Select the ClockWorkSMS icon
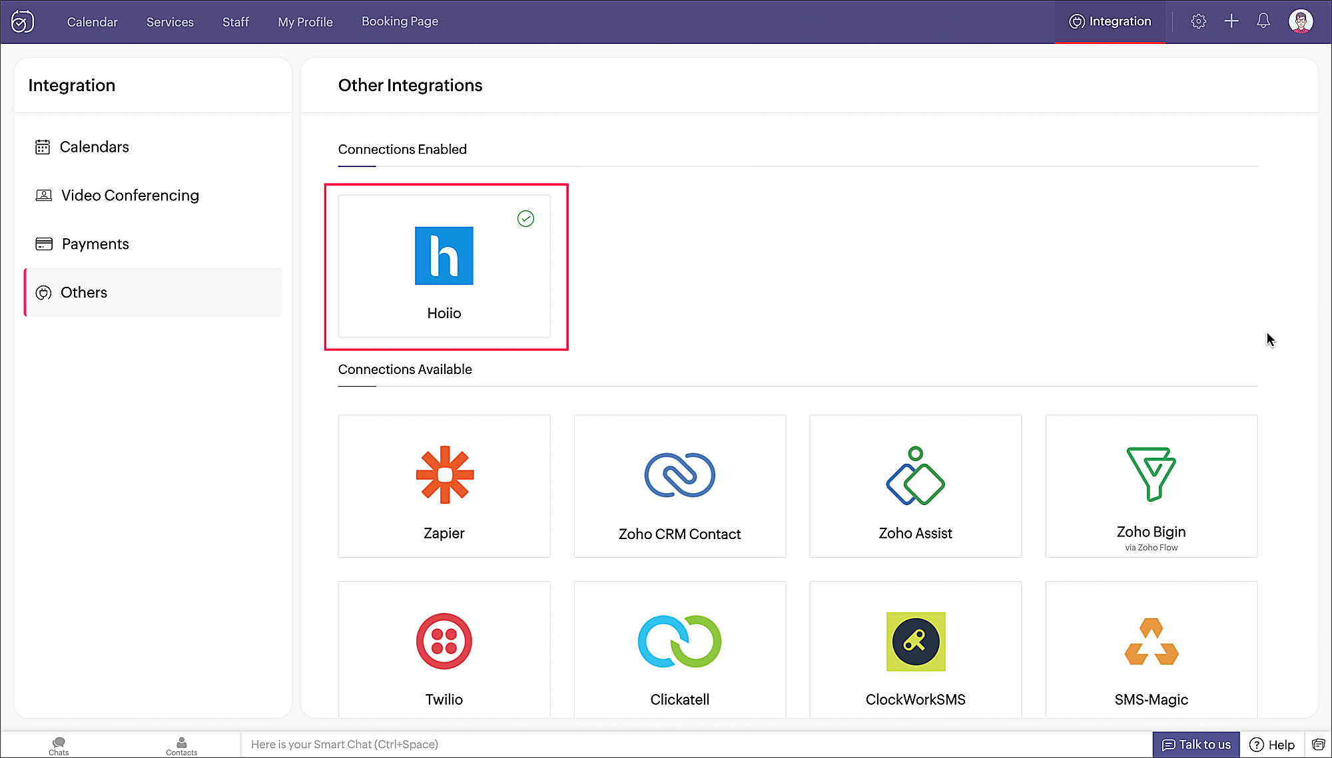The width and height of the screenshot is (1332, 758). tap(915, 642)
